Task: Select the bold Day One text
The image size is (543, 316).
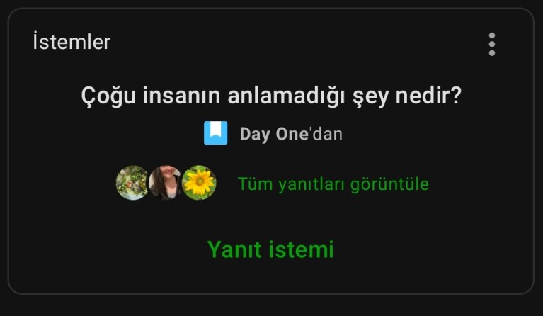Action: 273,134
